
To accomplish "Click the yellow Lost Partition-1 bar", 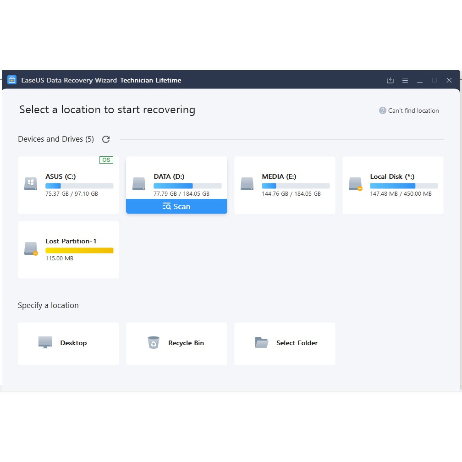I will coord(79,250).
